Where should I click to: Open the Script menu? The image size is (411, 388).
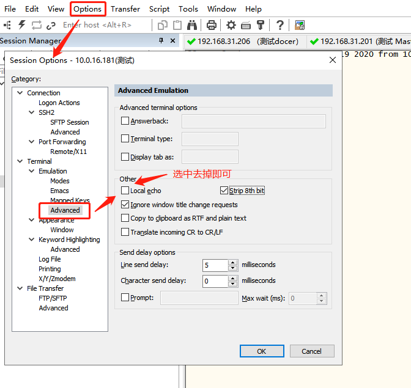click(159, 9)
